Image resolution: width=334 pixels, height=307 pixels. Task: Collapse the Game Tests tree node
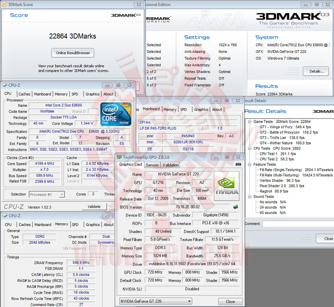click(x=250, y=122)
